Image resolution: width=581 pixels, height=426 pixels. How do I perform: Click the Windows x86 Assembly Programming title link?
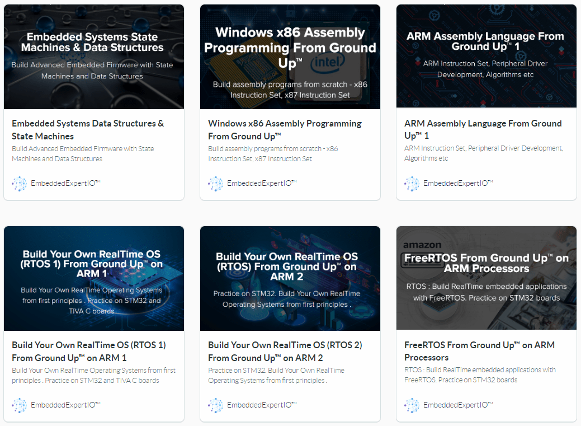click(x=285, y=129)
